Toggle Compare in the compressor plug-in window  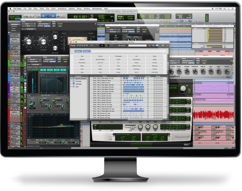[47, 26]
